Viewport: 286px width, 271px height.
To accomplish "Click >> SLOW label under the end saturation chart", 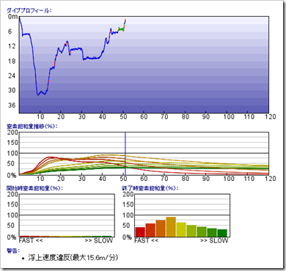I will click(214, 241).
